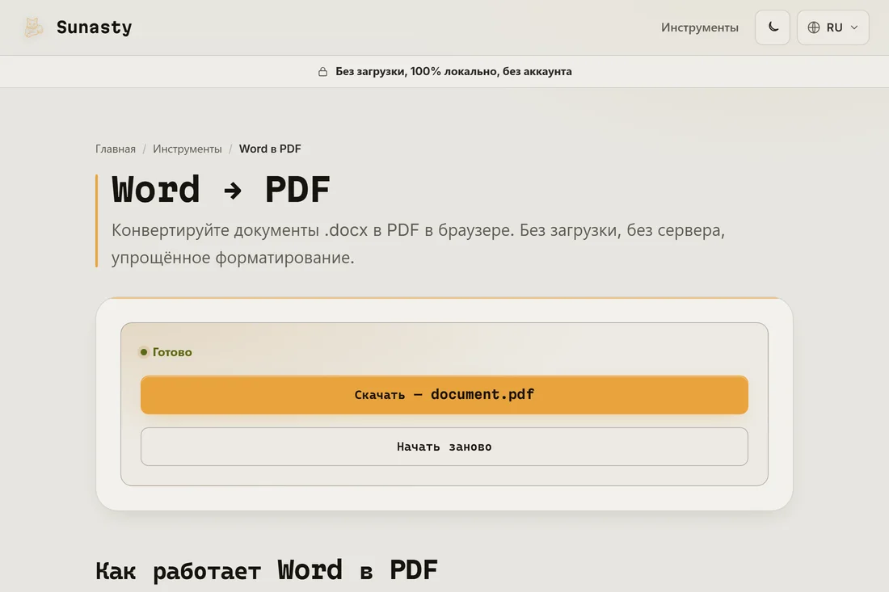Click the current breadcrumb Word в PDF
Screen dimensions: 889x592
(270, 149)
